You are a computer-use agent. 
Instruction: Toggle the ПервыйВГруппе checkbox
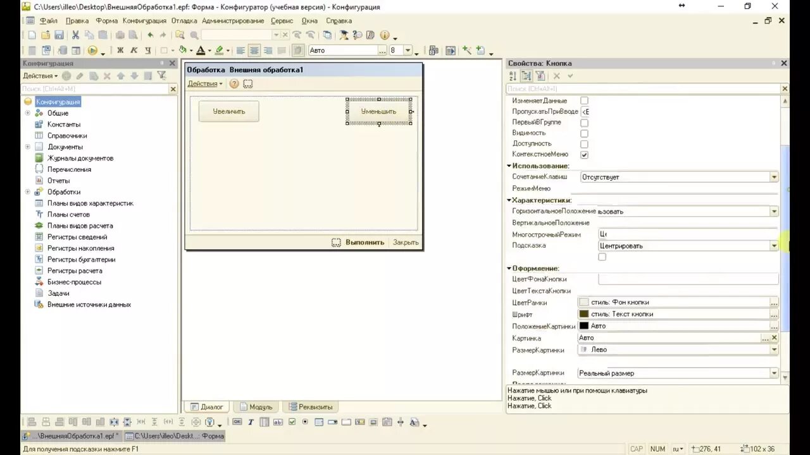tap(584, 123)
